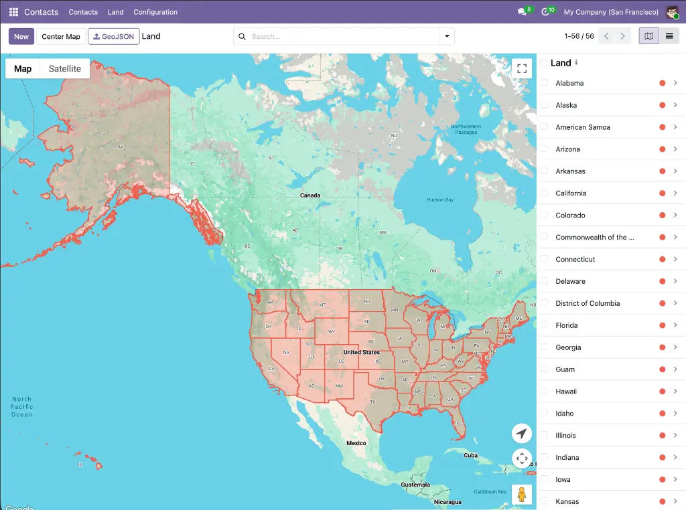The image size is (686, 510).
Task: Switch to the list view icon
Action: 669,36
